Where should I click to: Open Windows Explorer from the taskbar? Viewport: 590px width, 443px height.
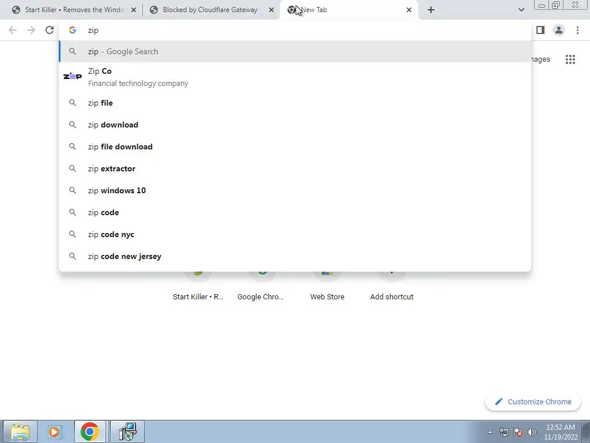click(20, 431)
